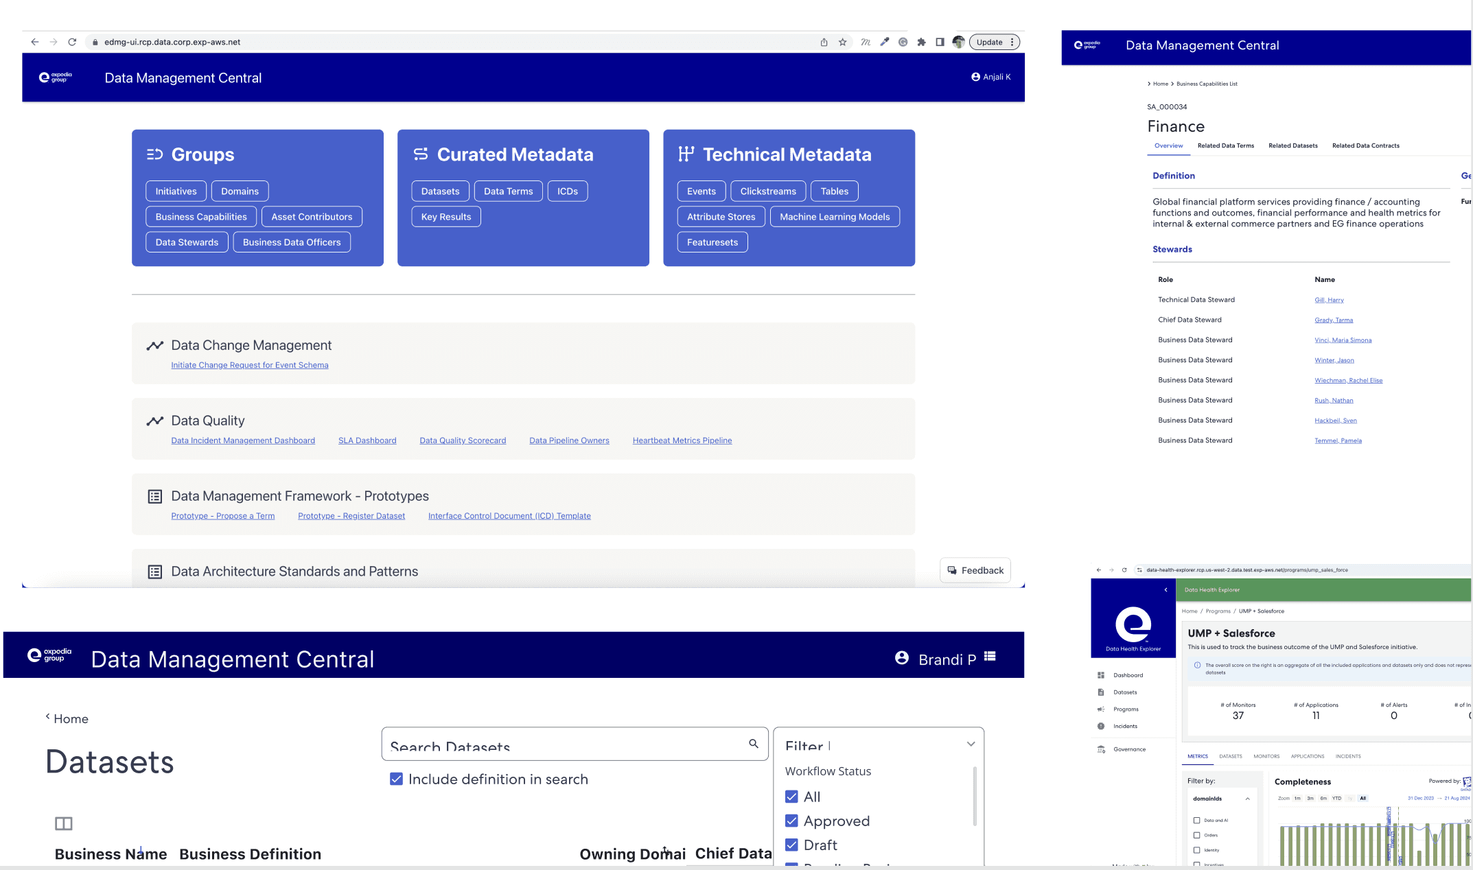Open the APPLICATIONS tab in Data Health Explorer
This screenshot has width=1473, height=870.
[1308, 756]
